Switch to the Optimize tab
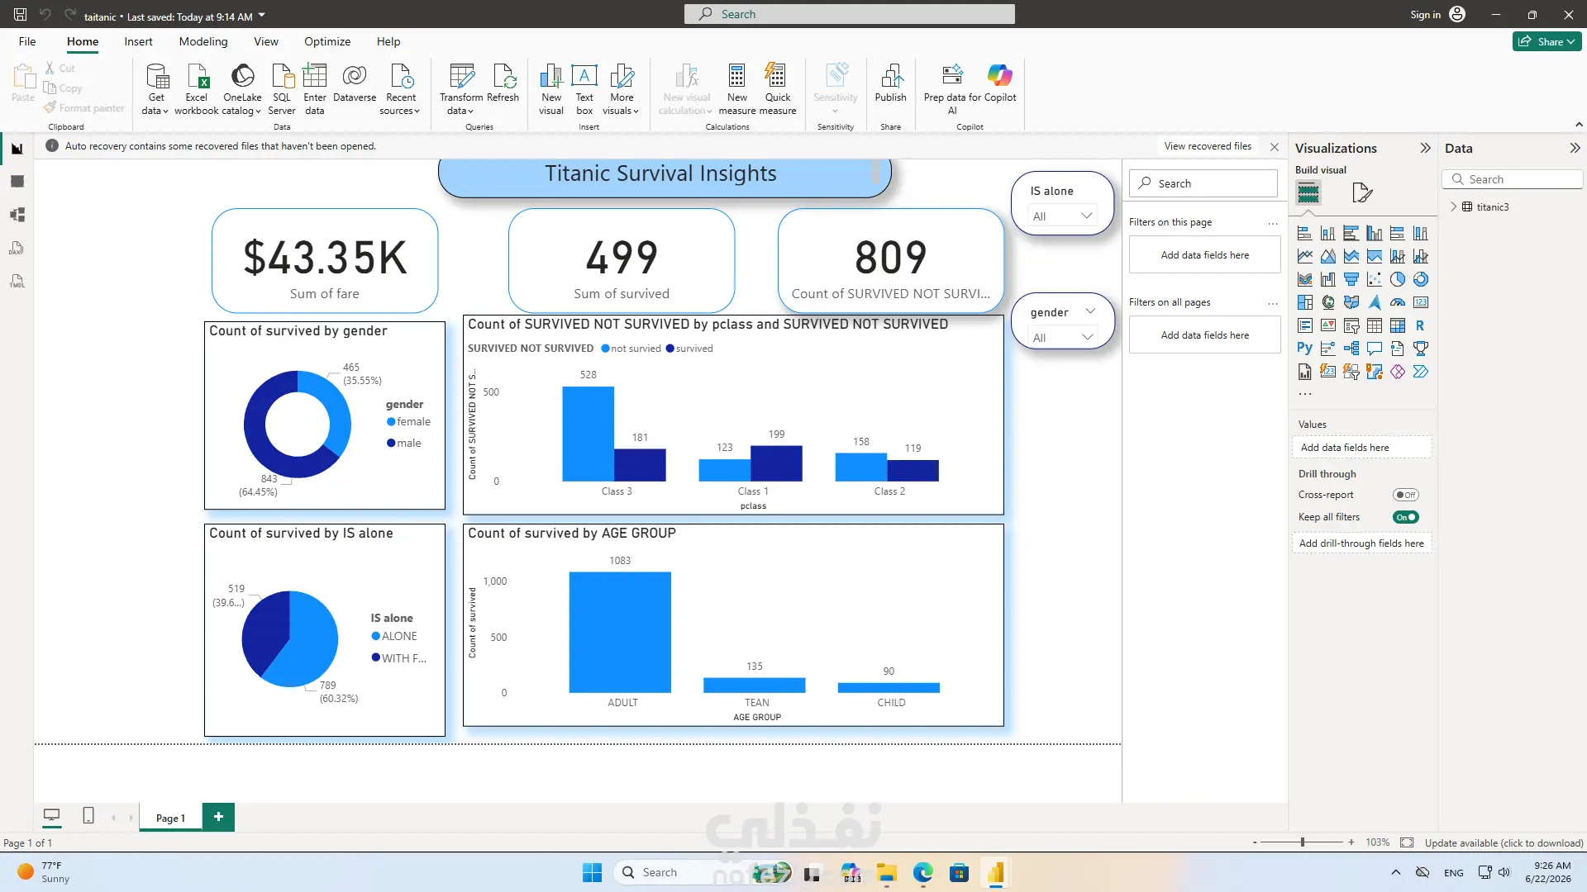 pyautogui.click(x=327, y=41)
